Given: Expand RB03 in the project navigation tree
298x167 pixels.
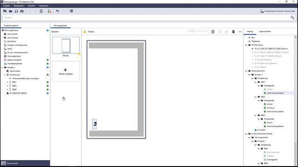Looking at the screenshot, I should 7,90.
